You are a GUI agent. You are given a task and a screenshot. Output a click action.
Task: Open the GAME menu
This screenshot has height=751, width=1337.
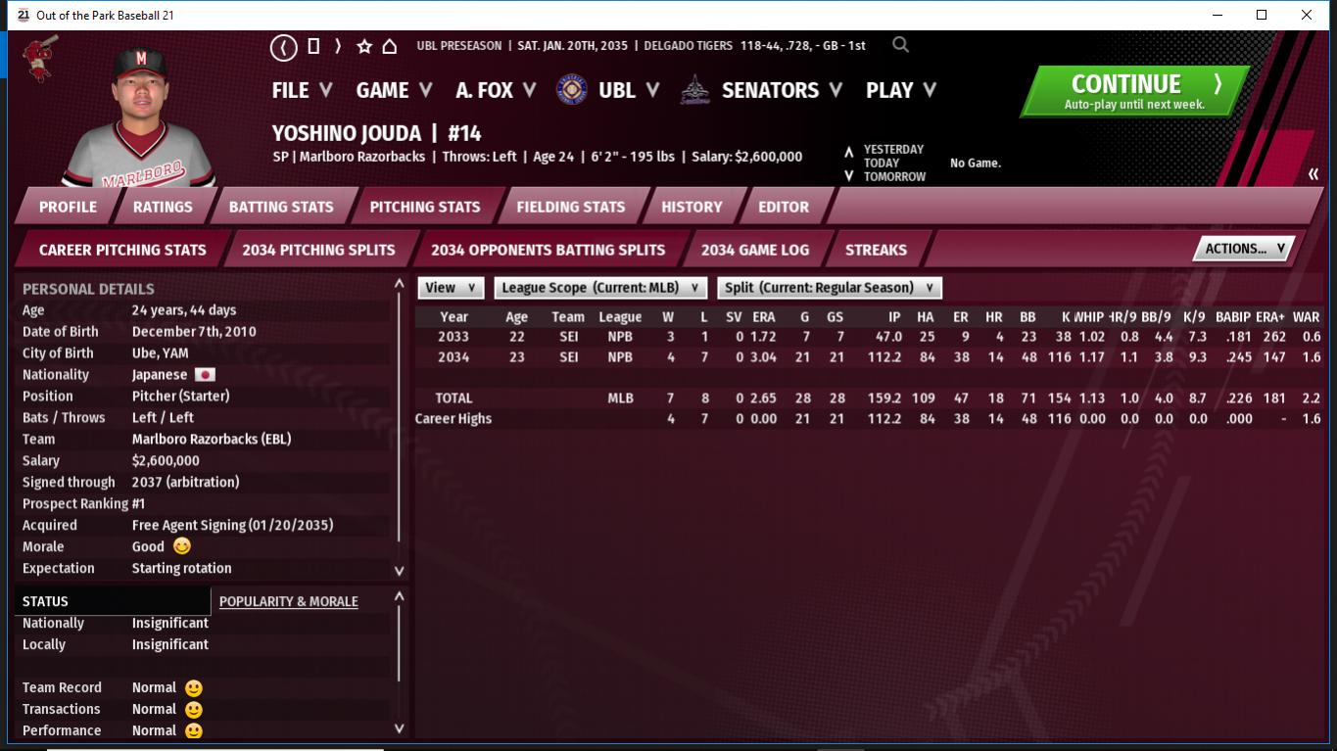pos(394,90)
